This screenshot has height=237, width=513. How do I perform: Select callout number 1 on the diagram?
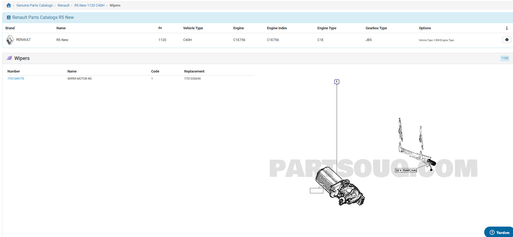click(337, 82)
